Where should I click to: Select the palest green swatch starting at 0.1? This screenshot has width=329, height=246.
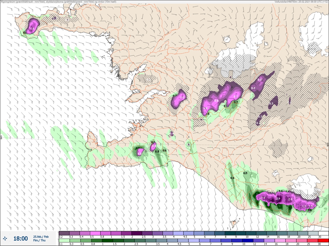click(x=64, y=241)
